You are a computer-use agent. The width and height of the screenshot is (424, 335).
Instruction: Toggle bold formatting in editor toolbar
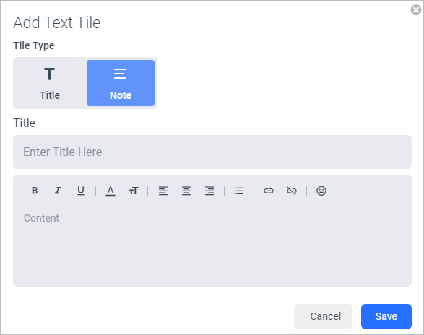[35, 191]
